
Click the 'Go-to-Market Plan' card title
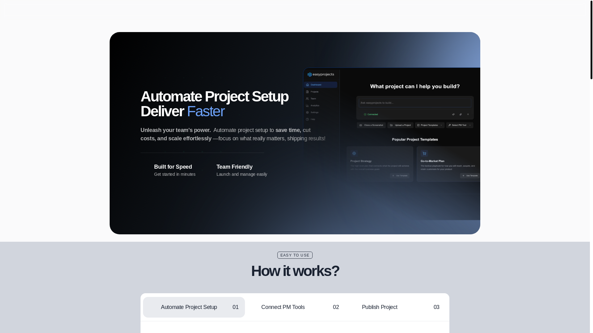pos(432,161)
